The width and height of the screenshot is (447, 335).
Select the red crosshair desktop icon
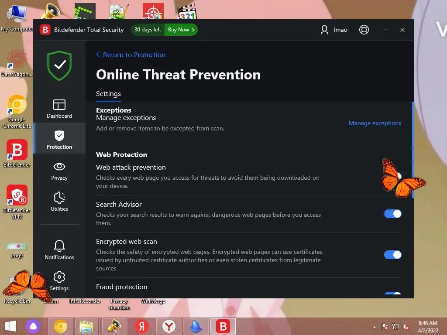coord(153,11)
